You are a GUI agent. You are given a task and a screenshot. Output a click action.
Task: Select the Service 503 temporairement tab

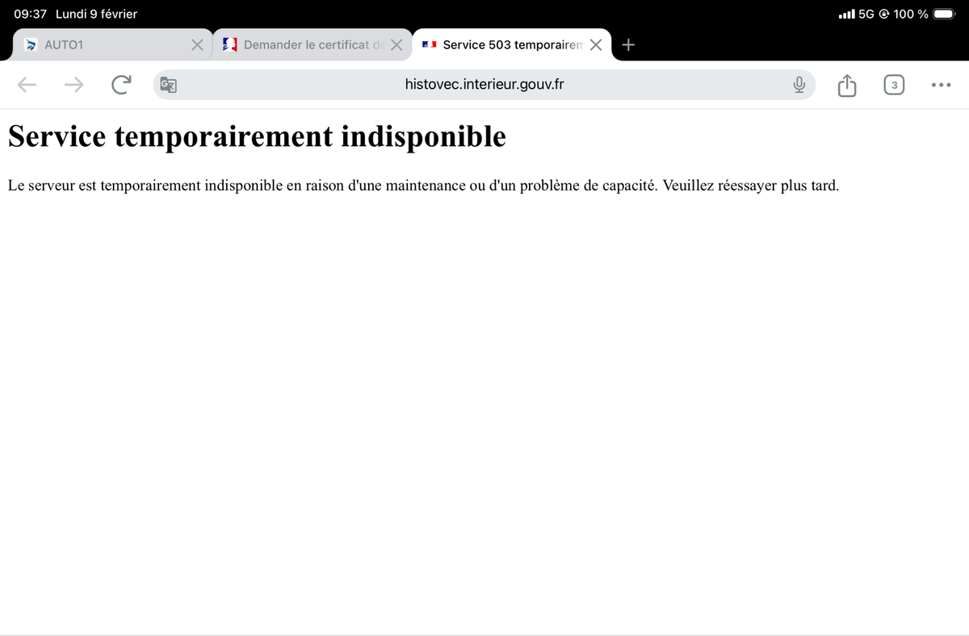tap(511, 44)
